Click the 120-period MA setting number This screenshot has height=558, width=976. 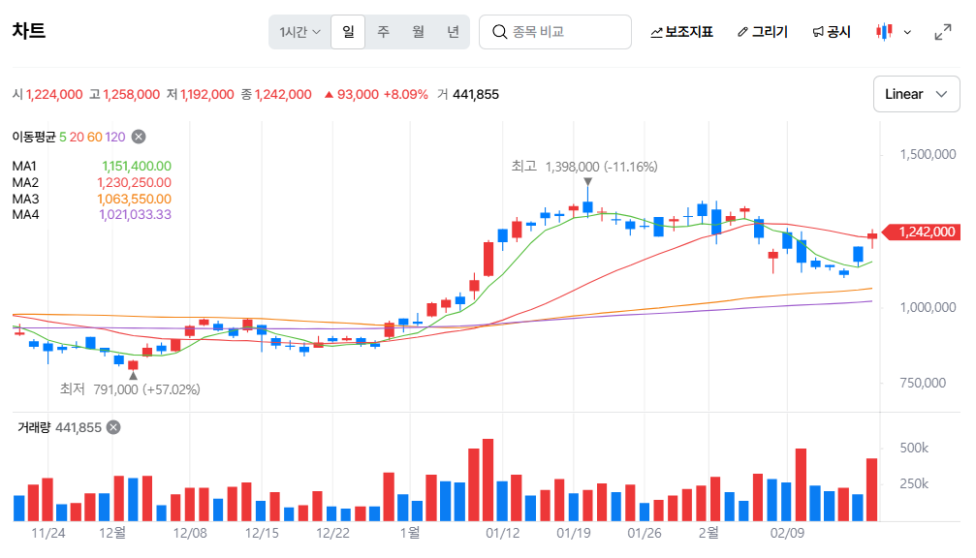coord(115,137)
